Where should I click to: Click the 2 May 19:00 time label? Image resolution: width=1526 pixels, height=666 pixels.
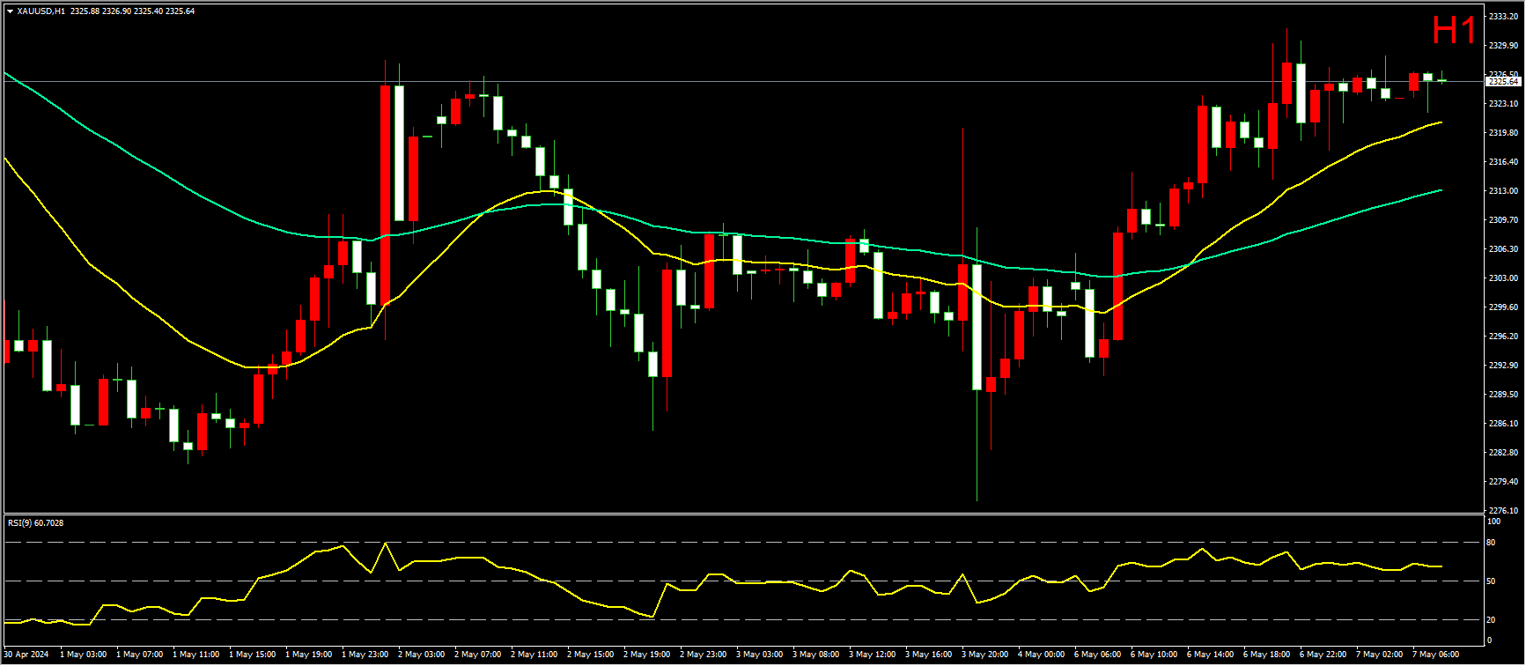[x=647, y=655]
